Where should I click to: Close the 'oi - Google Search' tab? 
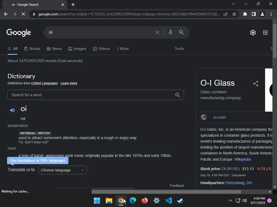63,5
